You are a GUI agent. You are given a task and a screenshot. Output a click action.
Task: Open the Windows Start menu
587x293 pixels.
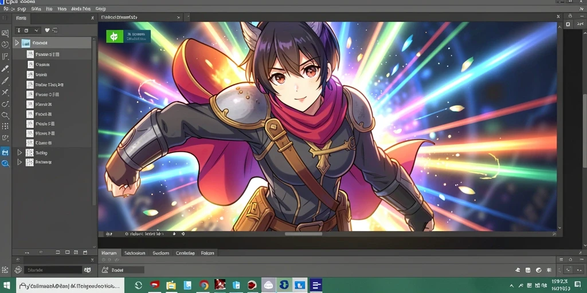(x=8, y=285)
